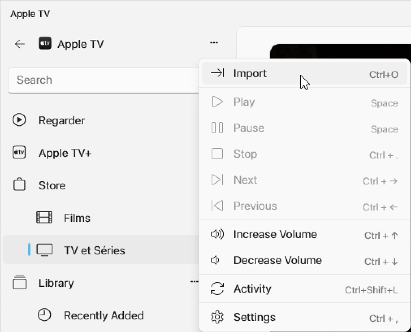Click the Ctrl+O shortcut text
Image resolution: width=411 pixels, height=332 pixels.
[384, 75]
